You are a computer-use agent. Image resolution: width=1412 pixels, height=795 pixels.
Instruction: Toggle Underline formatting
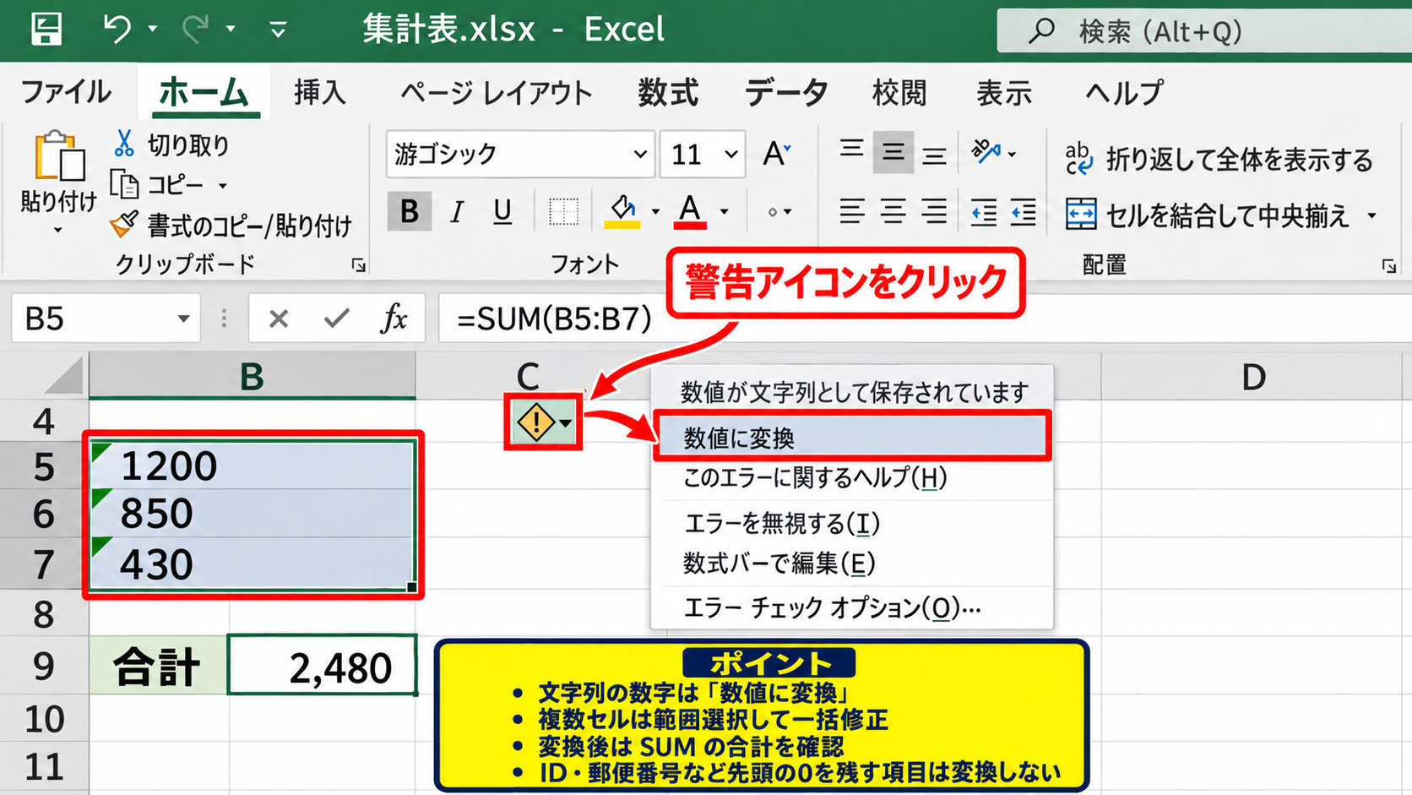click(x=502, y=211)
